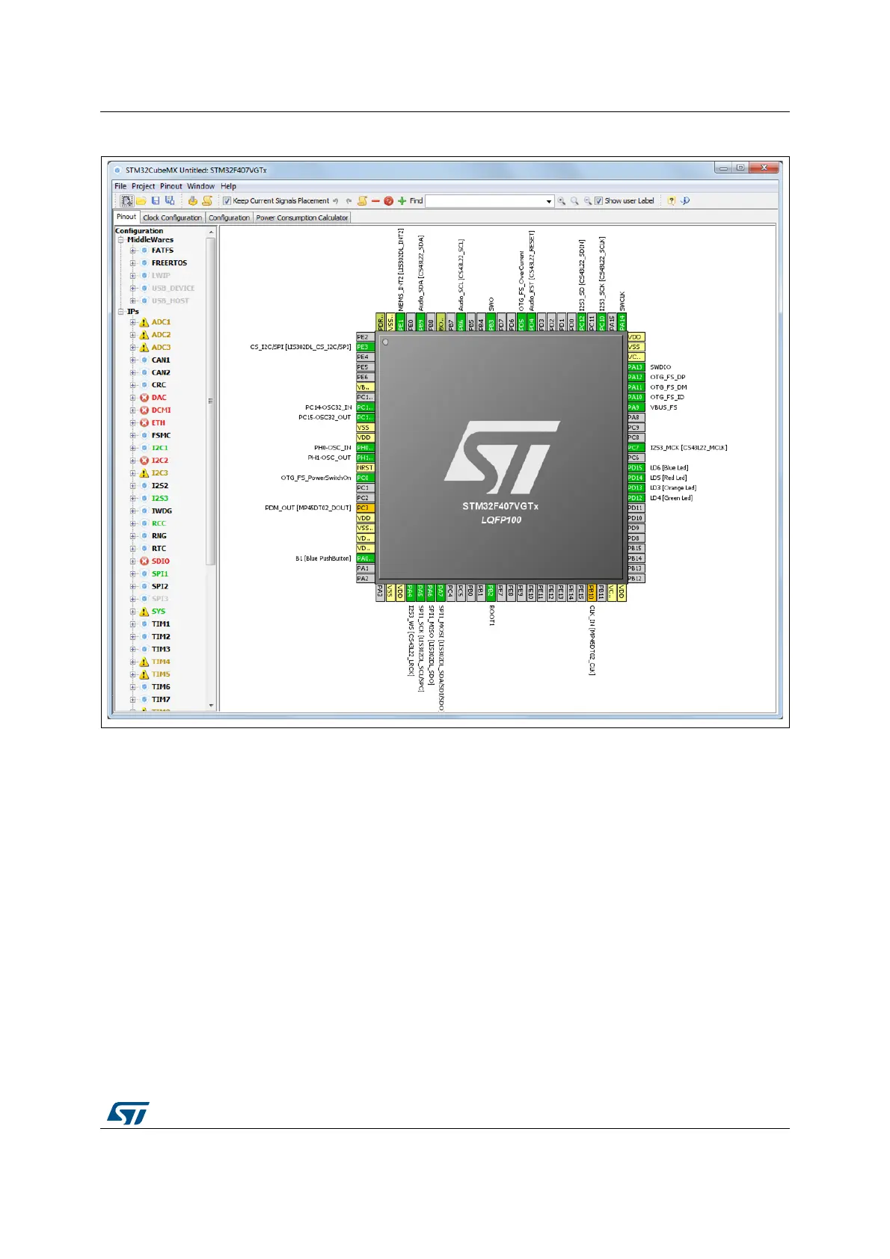This screenshot has width=890, height=1259.
Task: Click the red error icon beside DAC
Action: (144, 398)
